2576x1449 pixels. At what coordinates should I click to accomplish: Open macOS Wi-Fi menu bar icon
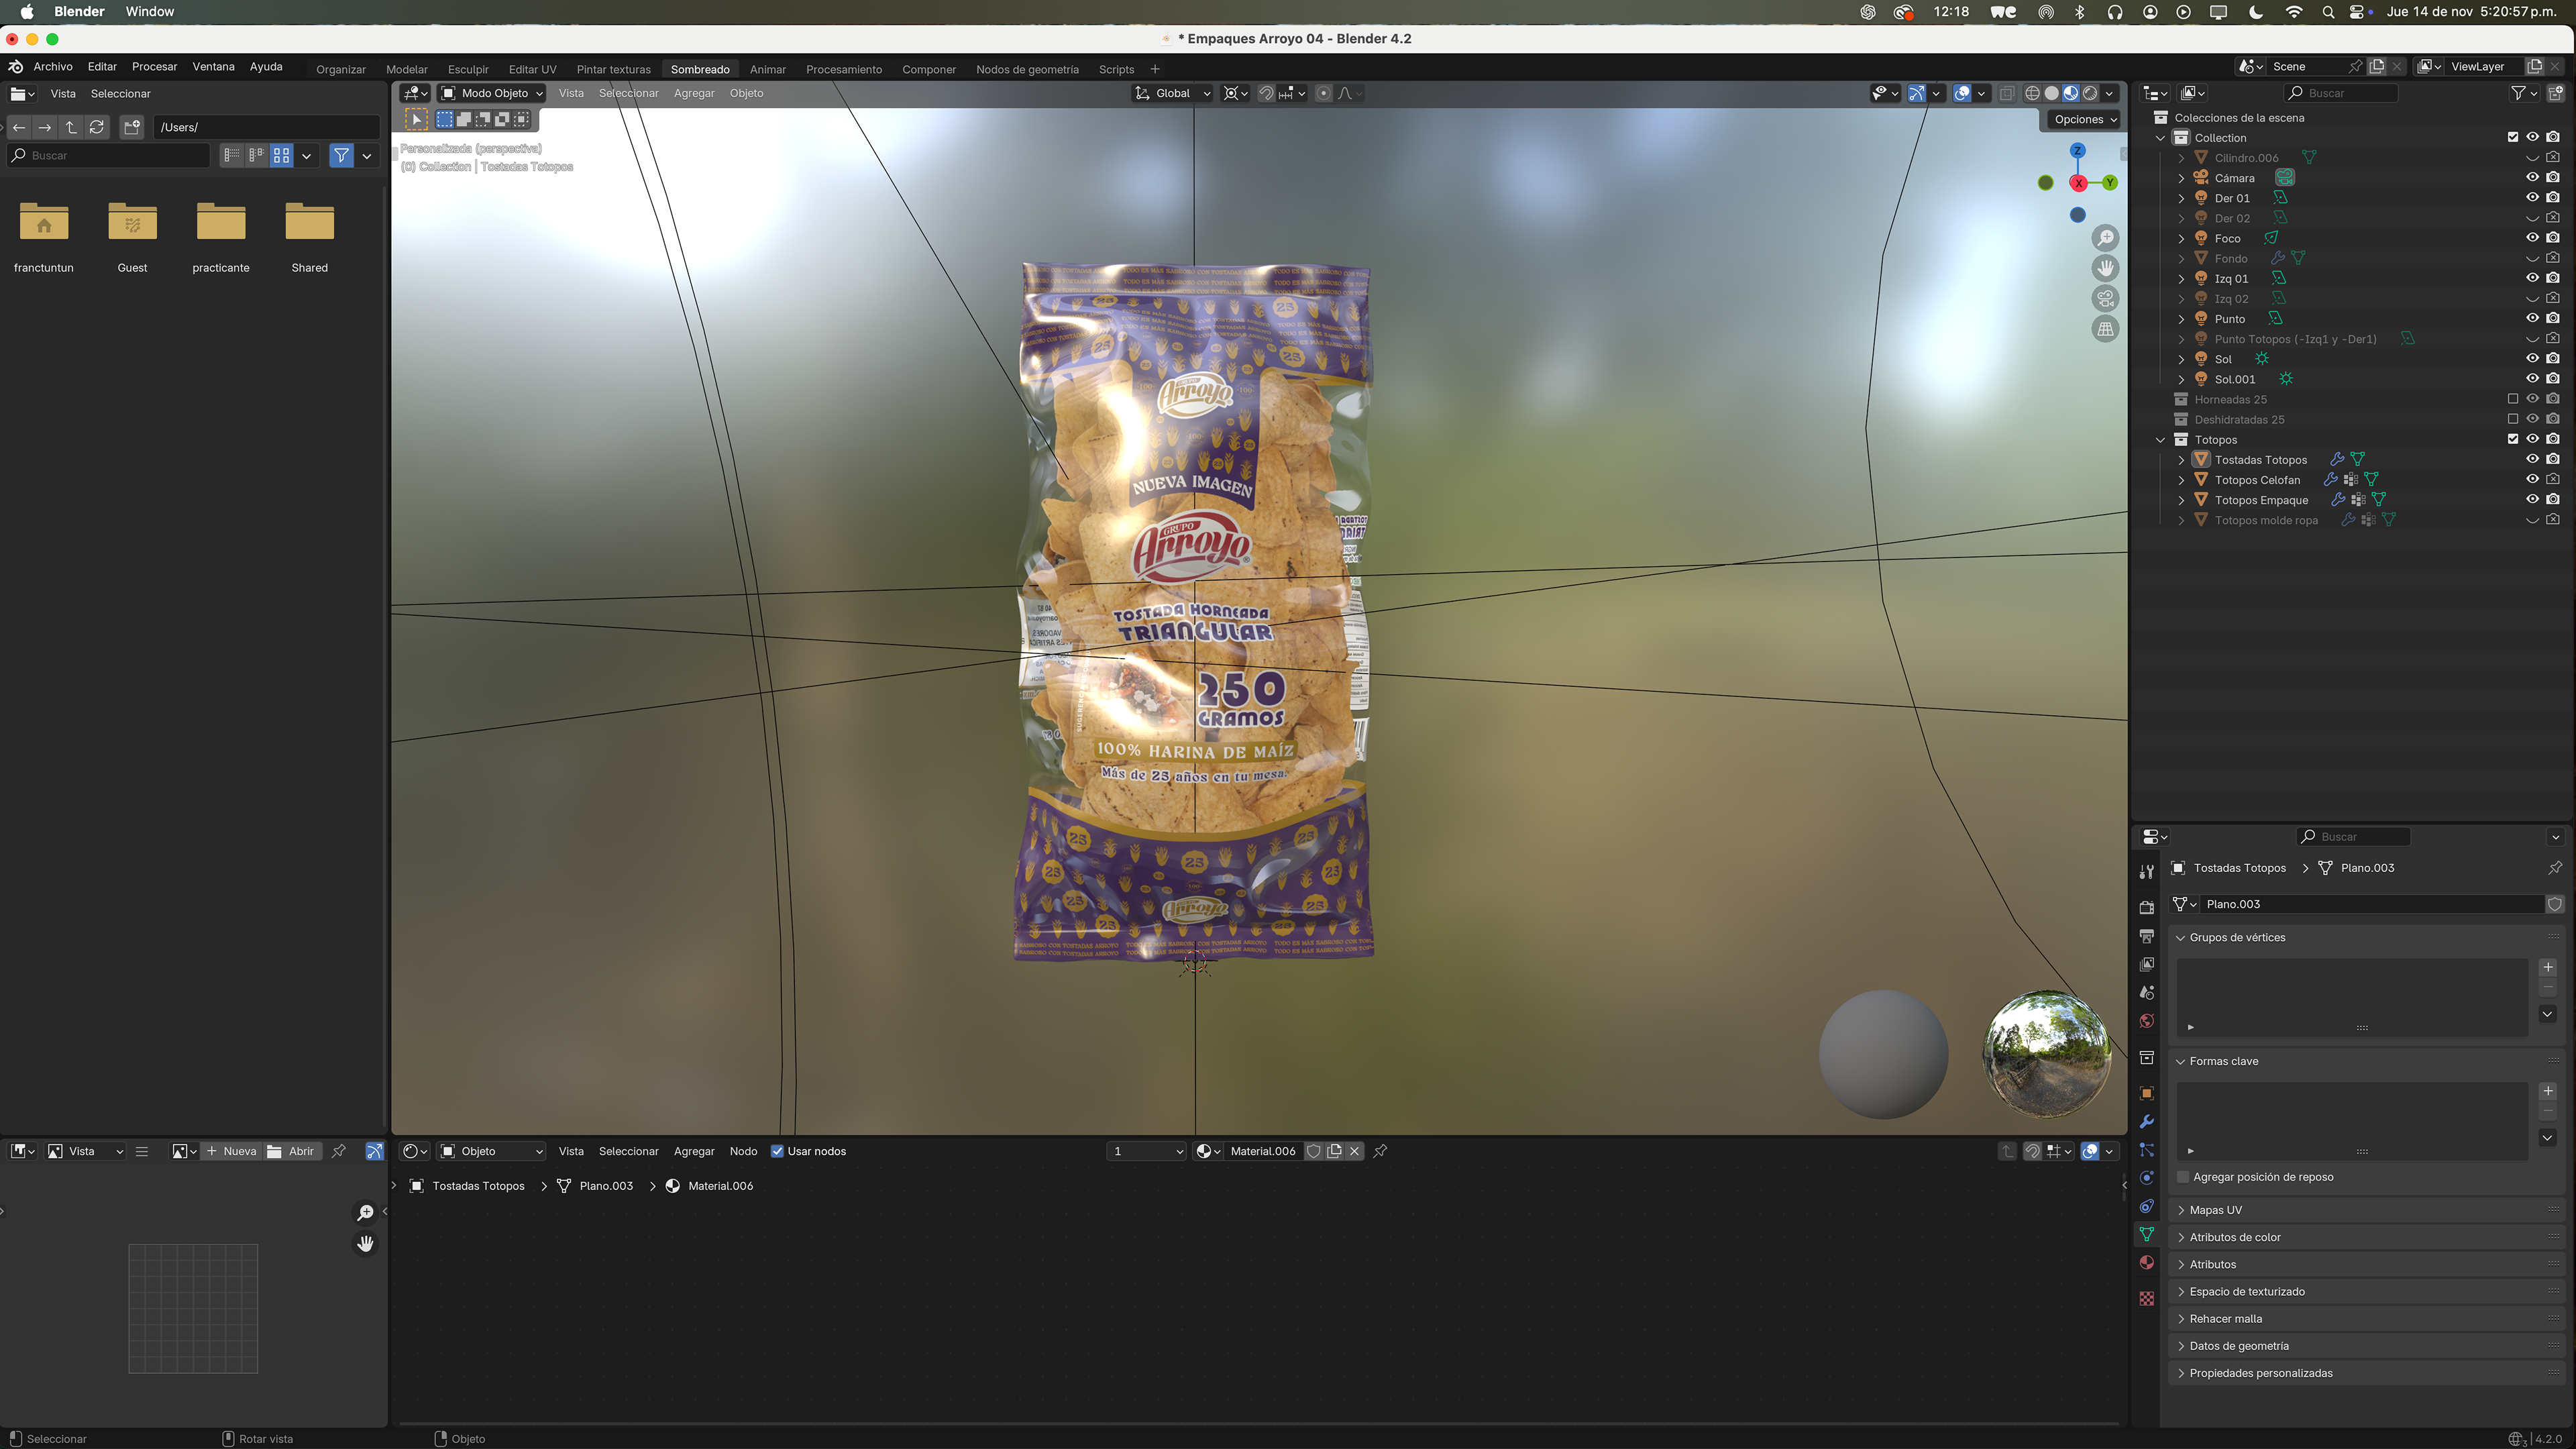[2294, 12]
